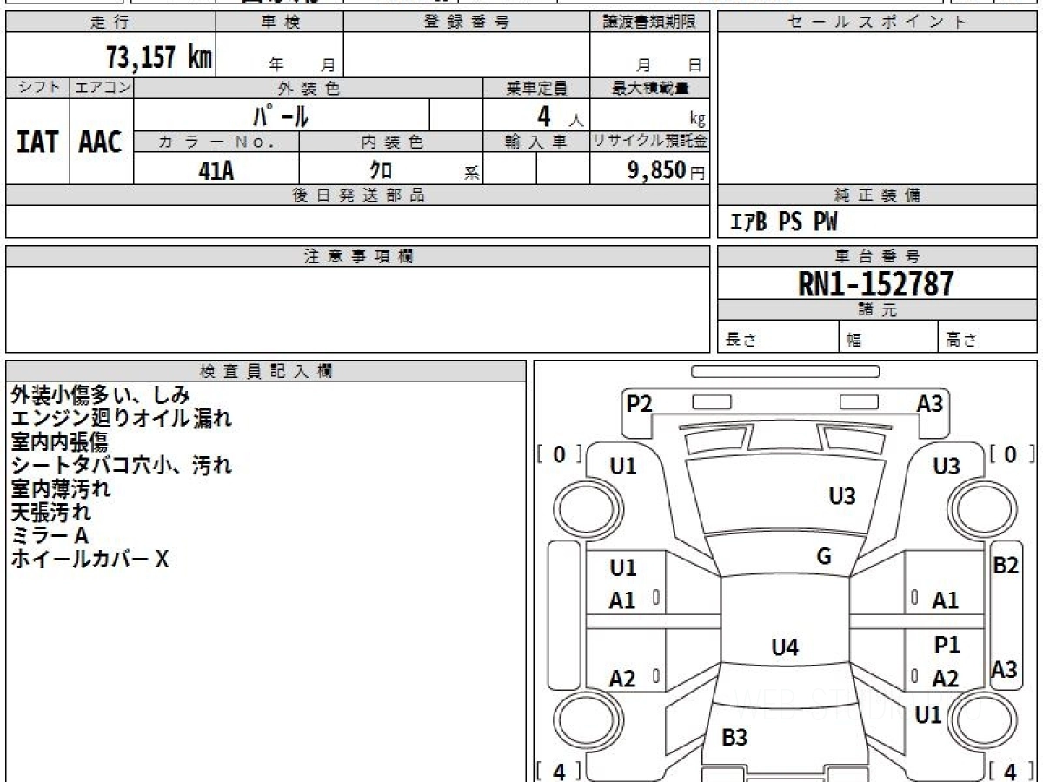Click the "輸入車" header

(536, 142)
